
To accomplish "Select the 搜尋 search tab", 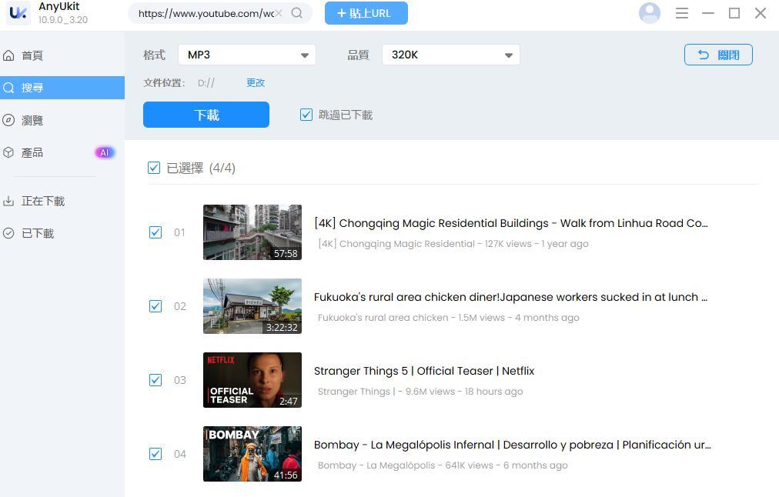I will point(62,88).
